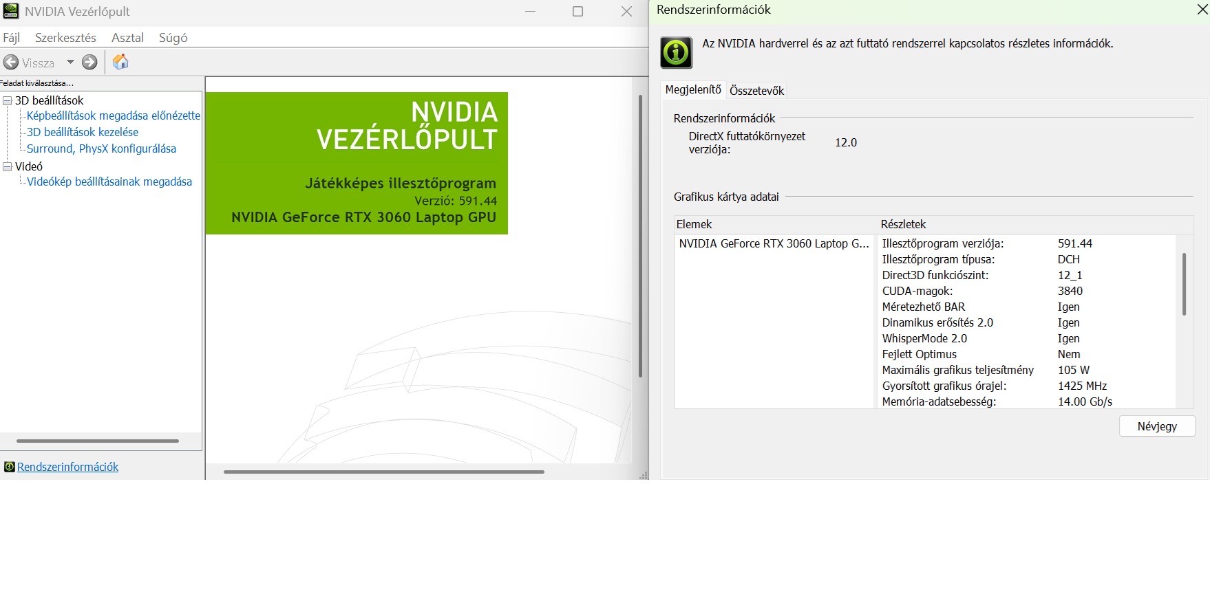The image size is (1210, 594).
Task: Click the Gyorsított grafikus órajel row
Action: (1027, 386)
